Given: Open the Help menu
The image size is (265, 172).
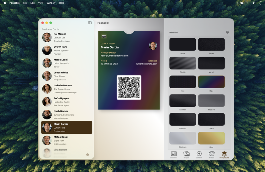Looking at the screenshot, I should pos(61,3).
